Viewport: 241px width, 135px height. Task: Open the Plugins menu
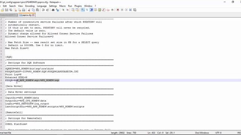coord(78,6)
